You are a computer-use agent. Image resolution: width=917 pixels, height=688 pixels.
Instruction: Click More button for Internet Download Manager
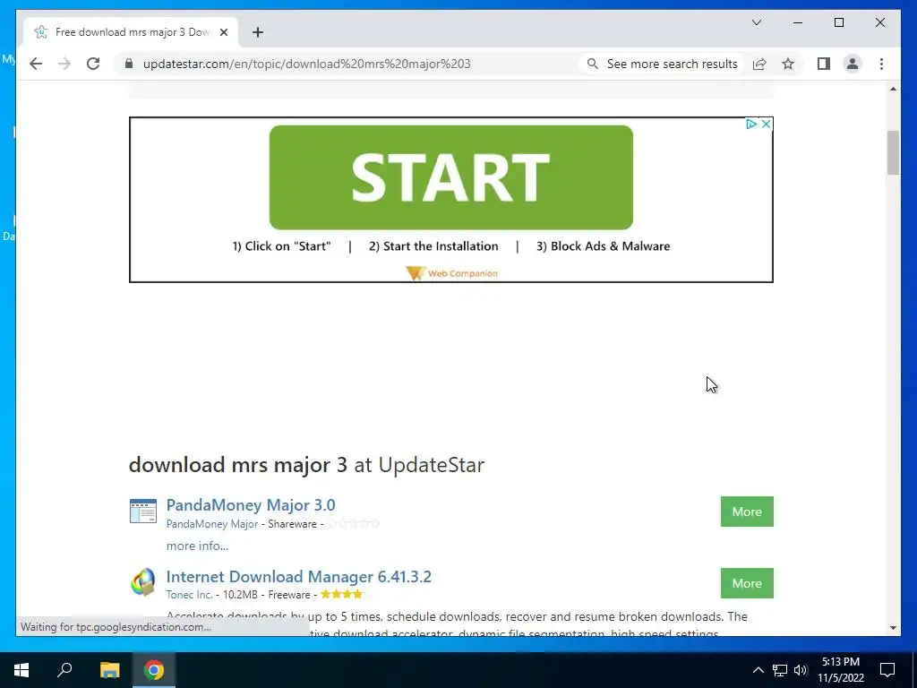tap(747, 583)
